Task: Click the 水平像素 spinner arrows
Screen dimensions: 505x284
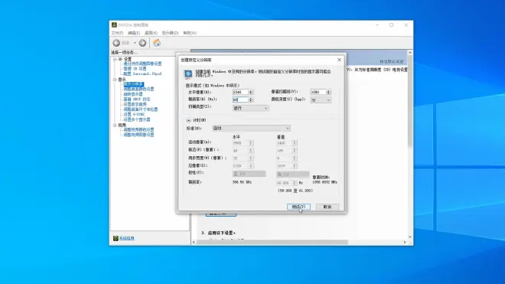Action: (x=251, y=92)
